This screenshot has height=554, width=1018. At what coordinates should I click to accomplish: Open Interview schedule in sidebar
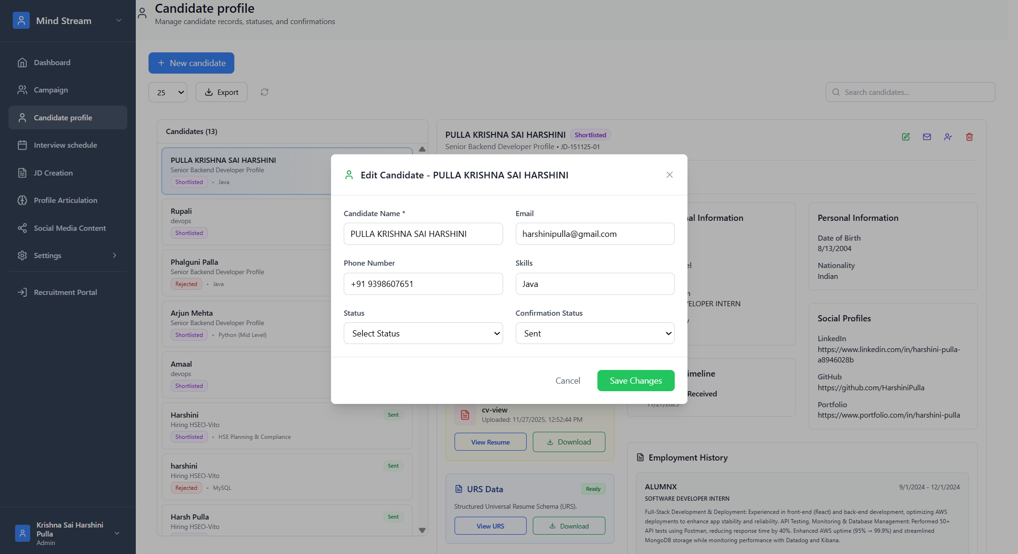65,145
